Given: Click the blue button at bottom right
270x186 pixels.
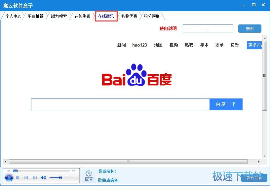Looking at the screenshot, I should point(254,178).
